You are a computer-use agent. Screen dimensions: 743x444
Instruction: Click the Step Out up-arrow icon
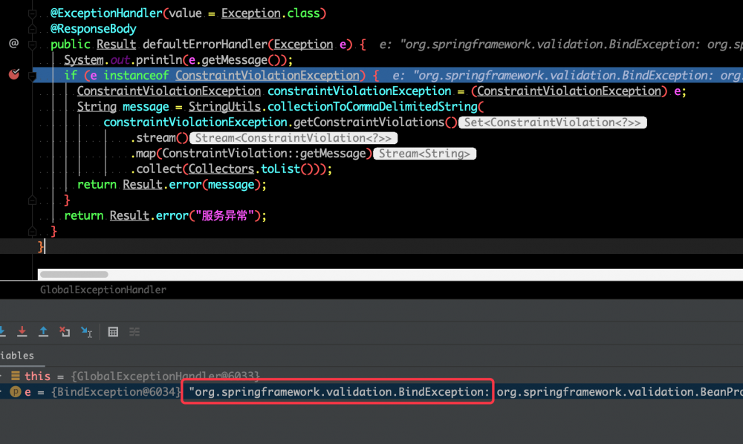42,332
